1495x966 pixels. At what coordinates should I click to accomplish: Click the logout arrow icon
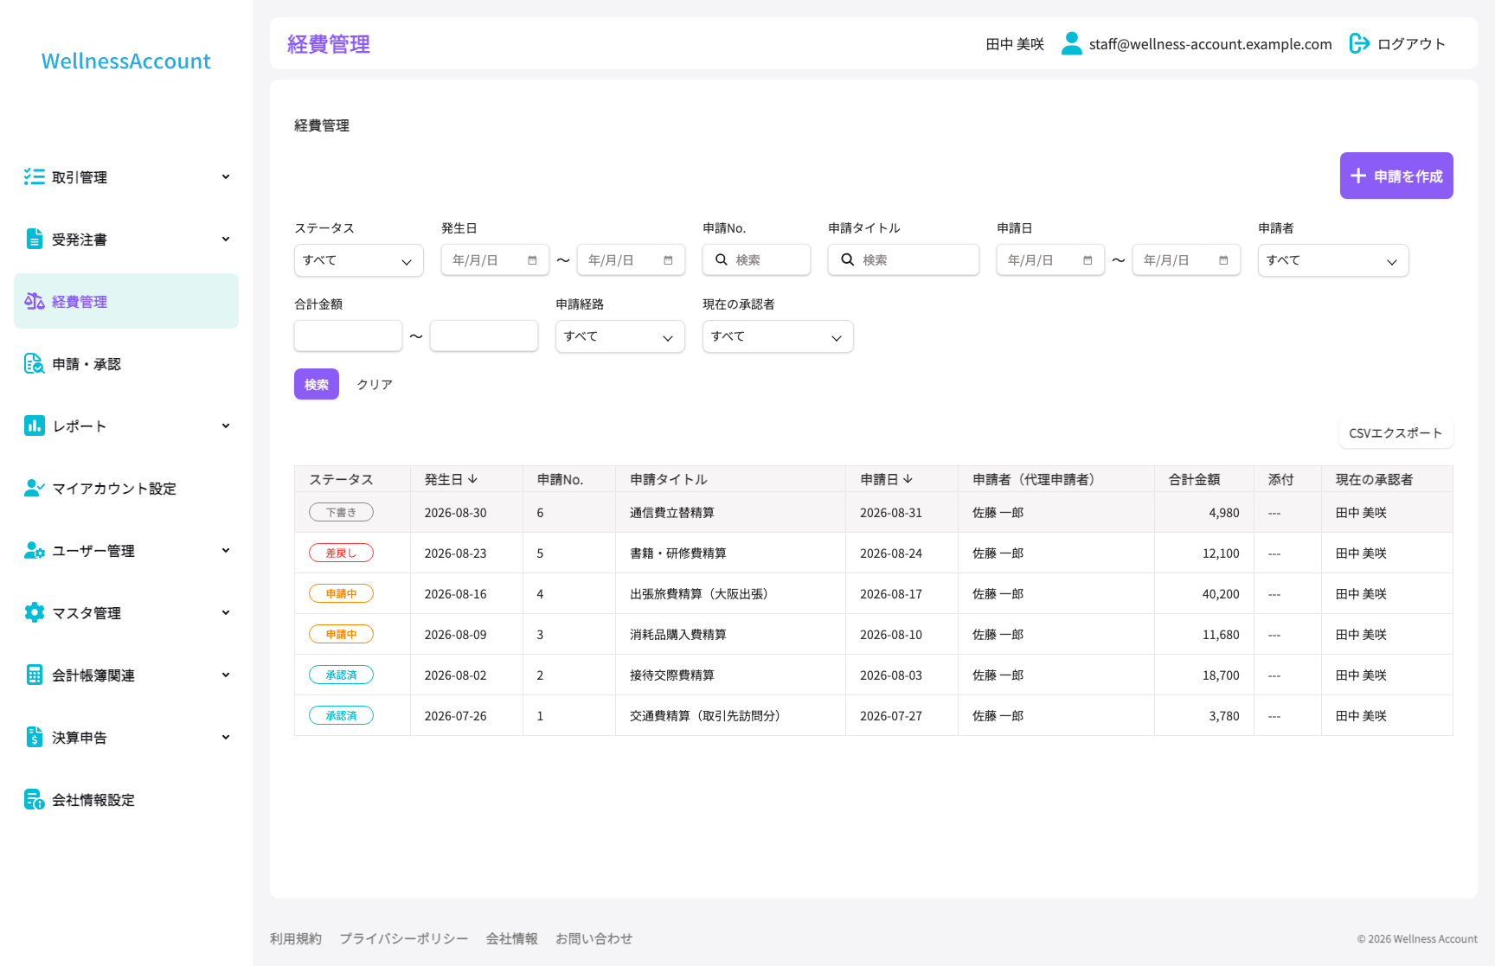tap(1359, 43)
